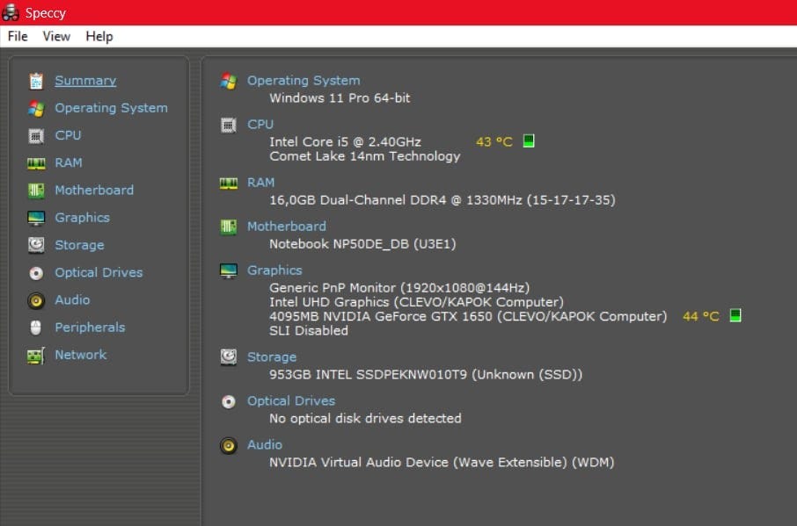
Task: Open the Operating System heading link
Action: 303,80
